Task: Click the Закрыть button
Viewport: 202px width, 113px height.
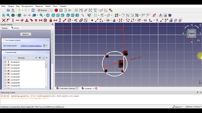Action: click(26, 34)
